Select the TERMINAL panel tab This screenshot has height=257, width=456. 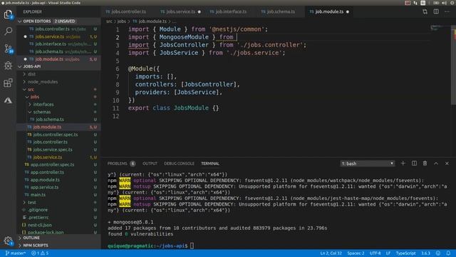pos(210,163)
